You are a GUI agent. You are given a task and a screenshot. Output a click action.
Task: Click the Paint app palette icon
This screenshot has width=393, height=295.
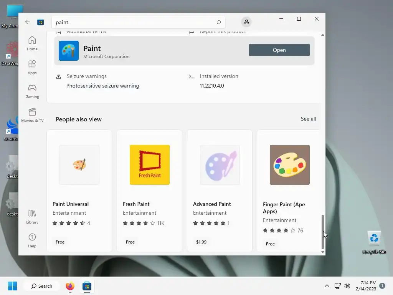69,51
